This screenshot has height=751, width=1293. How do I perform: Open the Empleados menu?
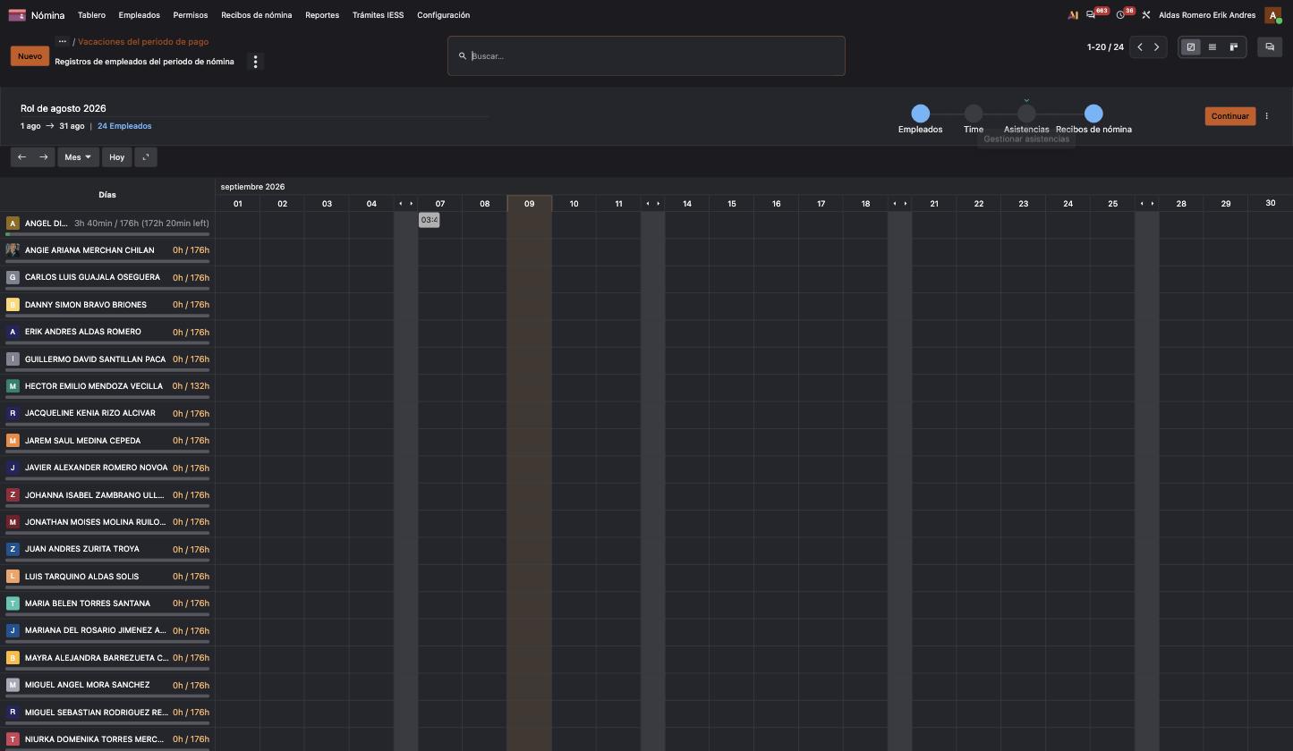tap(140, 15)
